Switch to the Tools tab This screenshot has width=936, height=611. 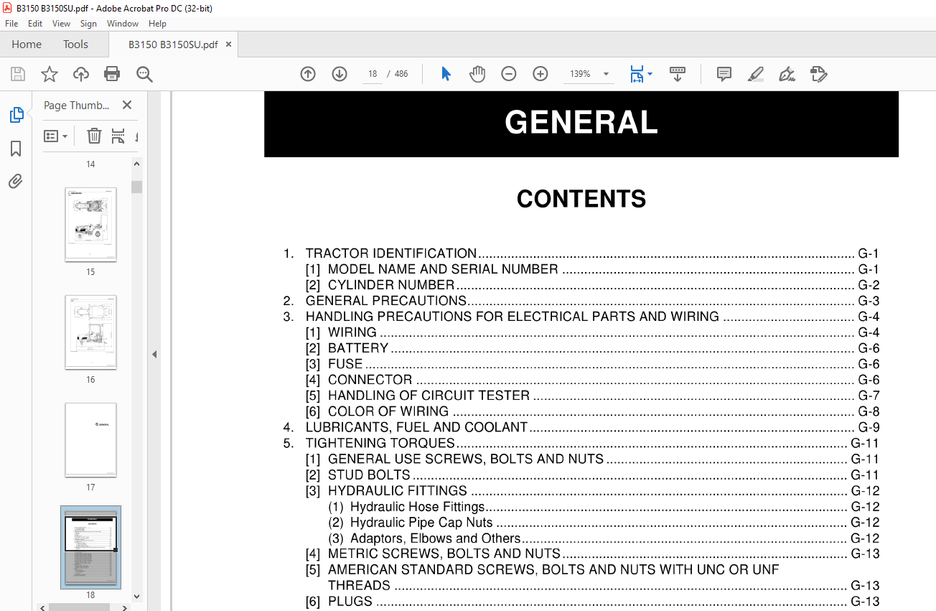[x=75, y=45]
